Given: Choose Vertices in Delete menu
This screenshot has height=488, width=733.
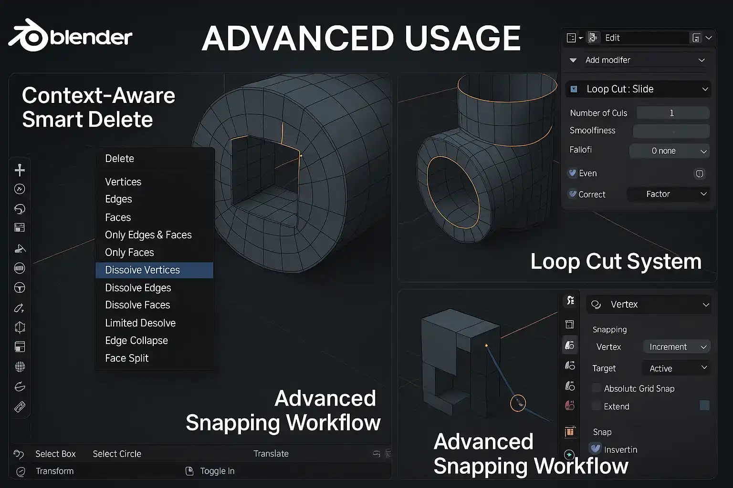Looking at the screenshot, I should (155, 182).
